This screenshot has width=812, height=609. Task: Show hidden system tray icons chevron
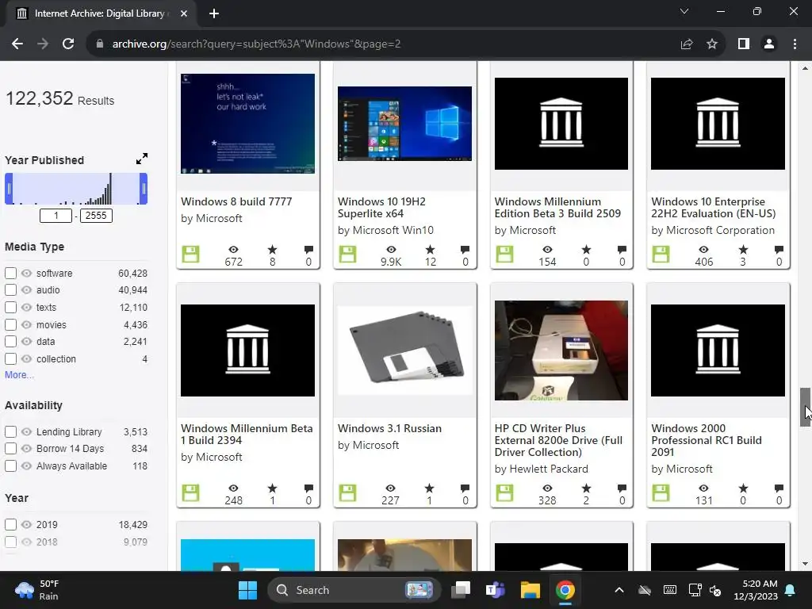tap(619, 590)
